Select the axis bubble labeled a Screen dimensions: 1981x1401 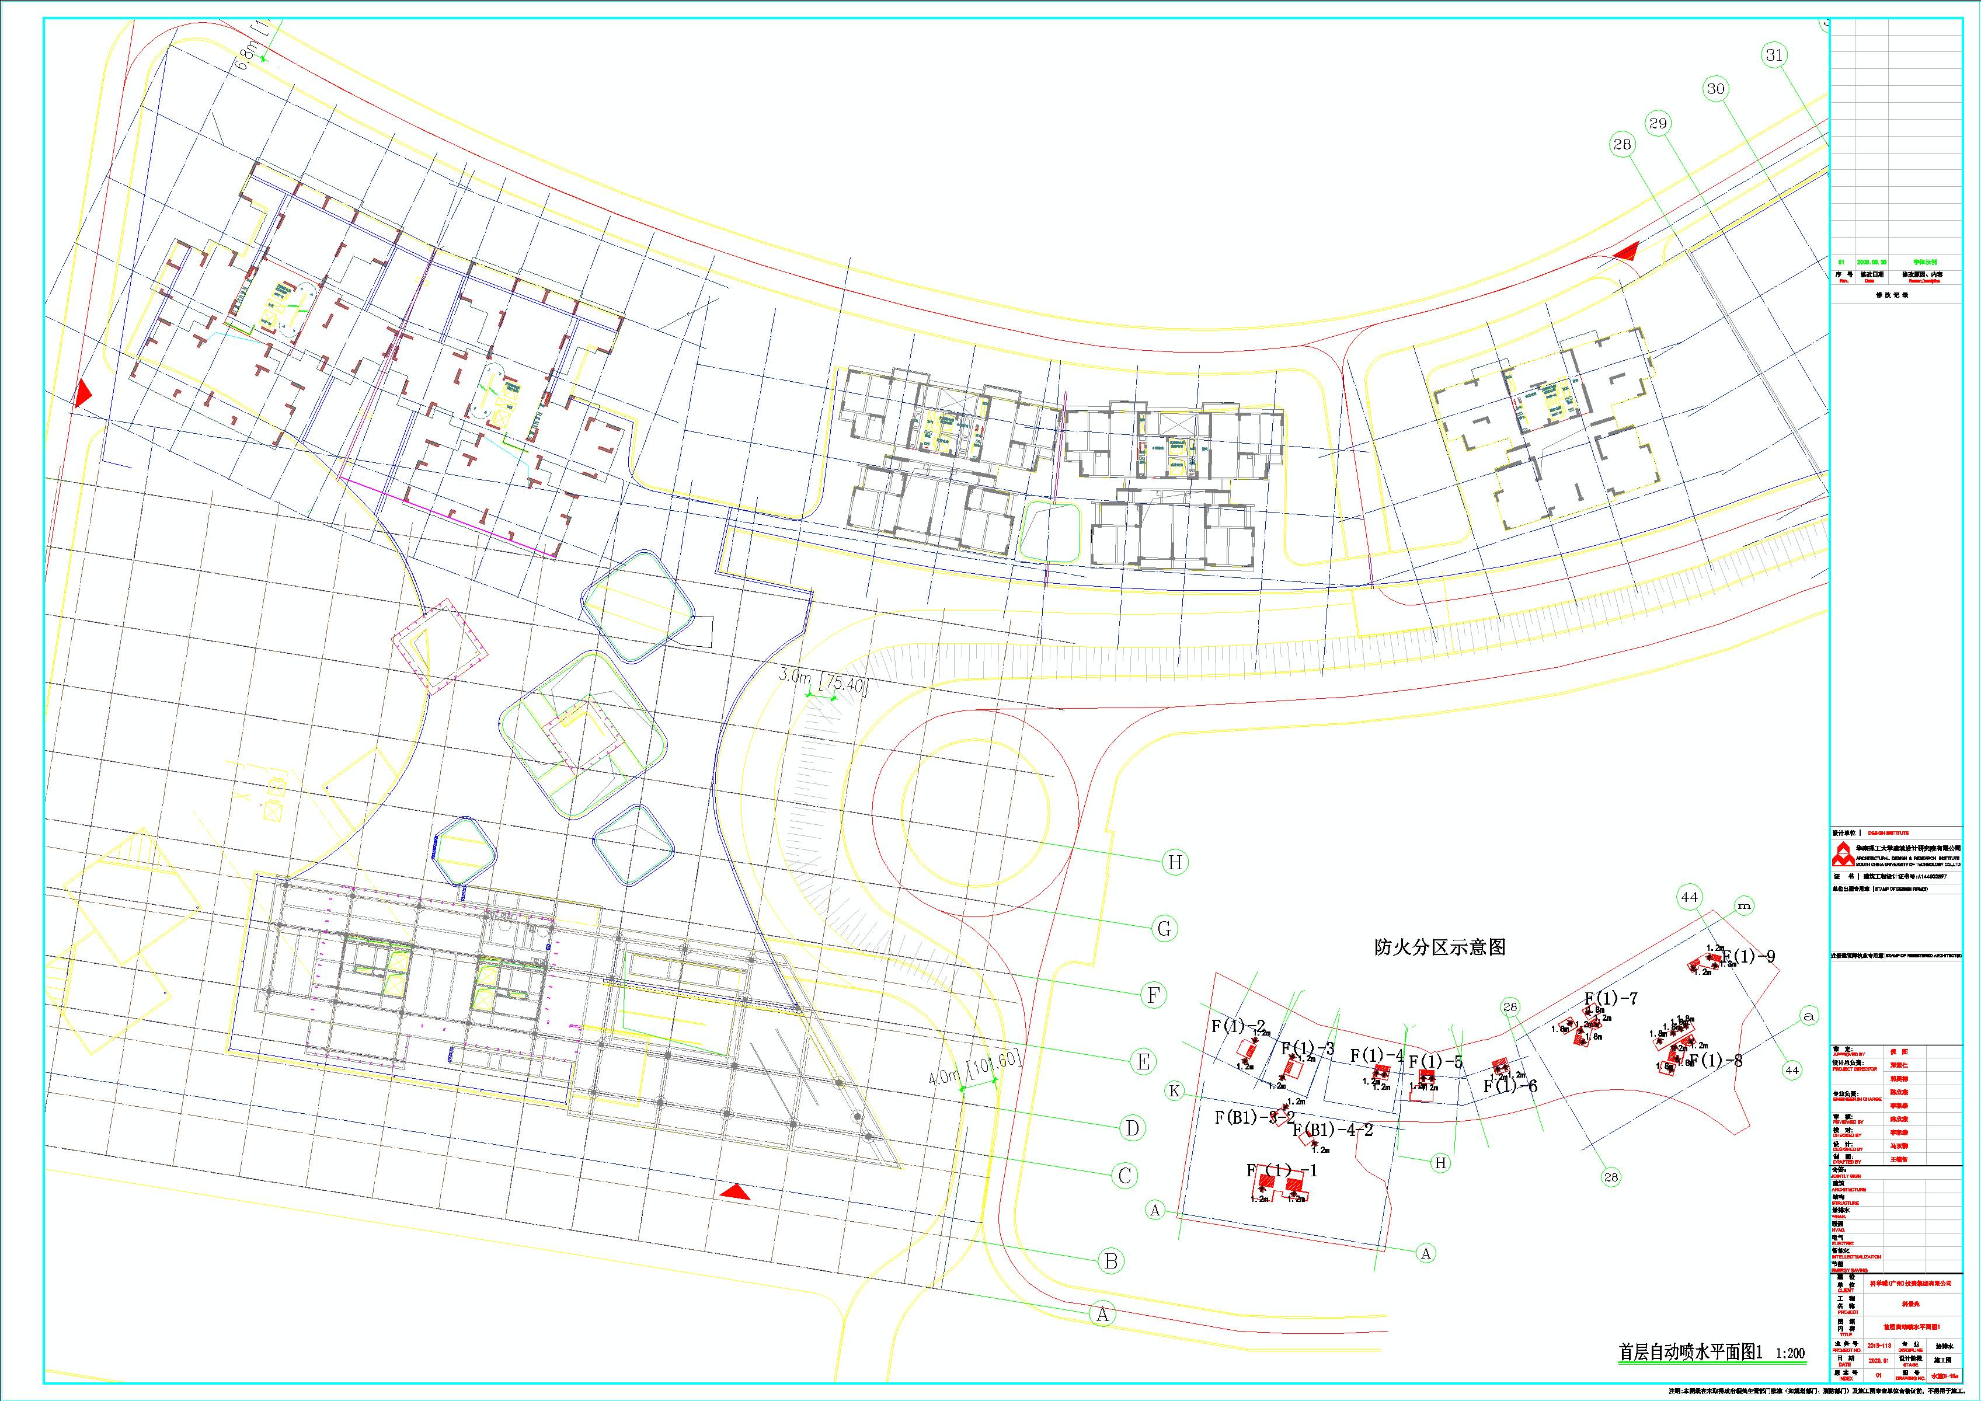pos(1809,1016)
